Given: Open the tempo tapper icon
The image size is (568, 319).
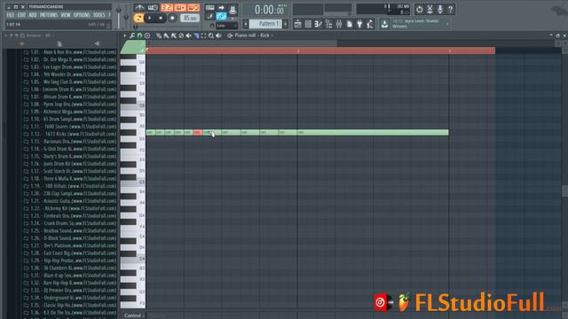Looking at the screenshot, I should click(x=370, y=24).
